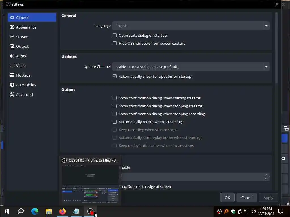Open Windows Security tray icon

[x=233, y=211]
